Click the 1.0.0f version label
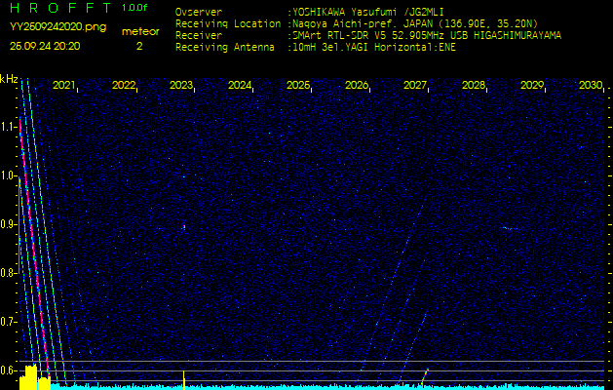 click(135, 8)
